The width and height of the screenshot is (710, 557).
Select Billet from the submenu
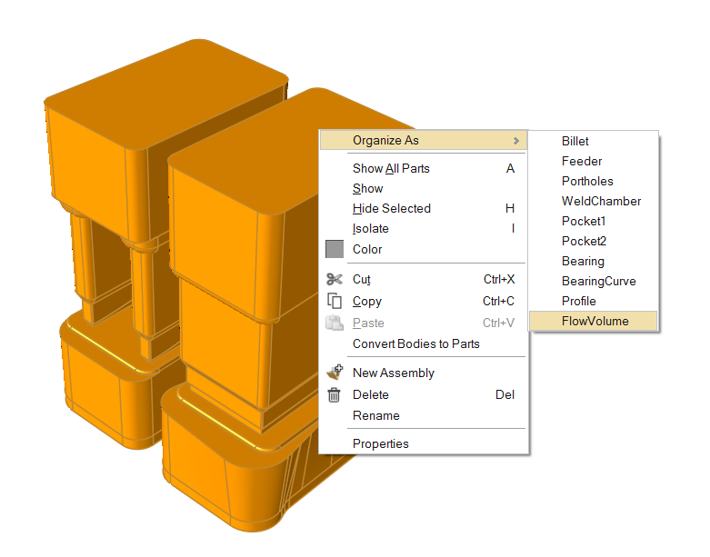point(575,142)
